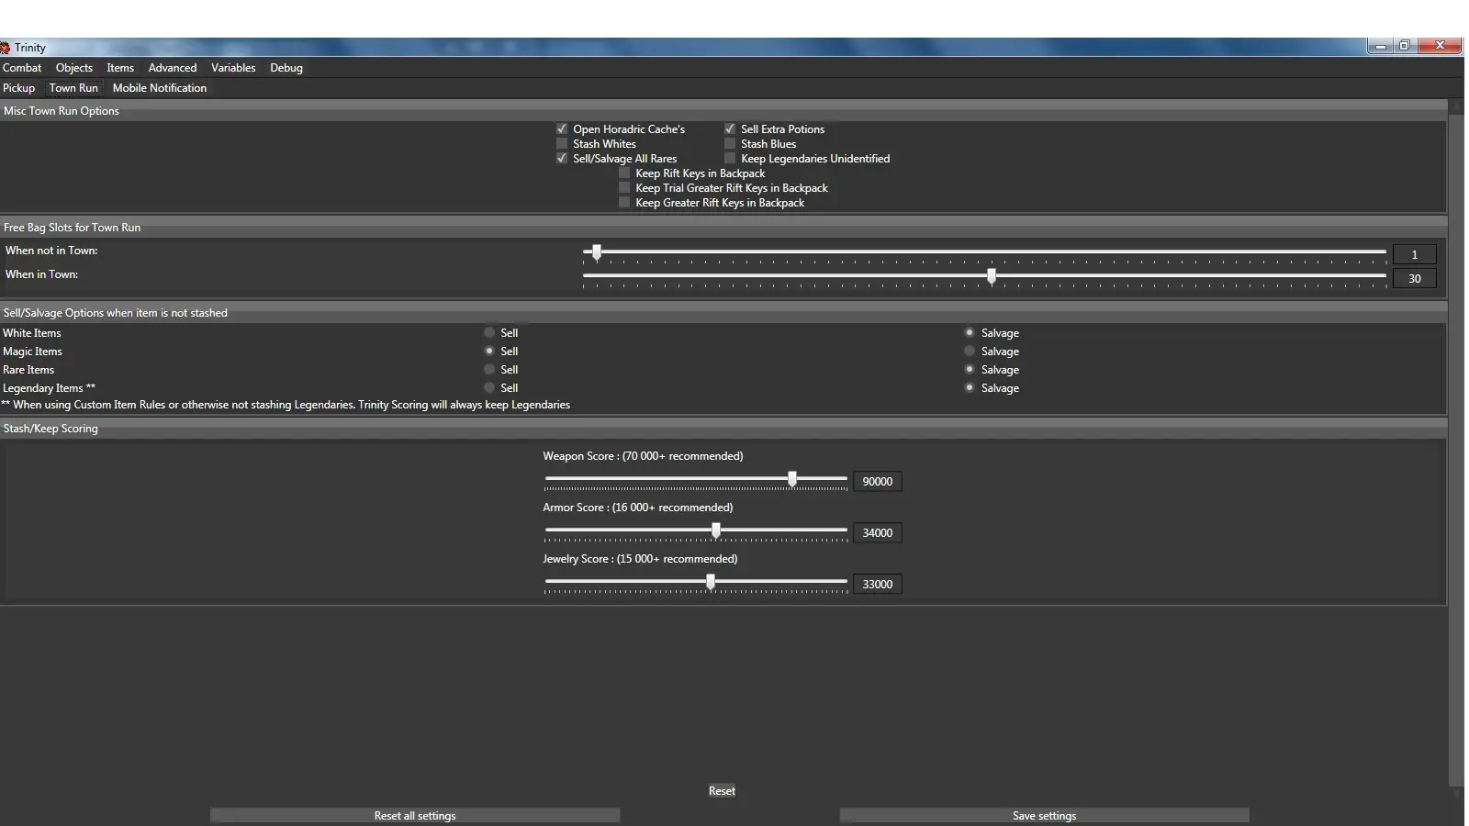Click the Weapon Score value field 90000

[878, 482]
